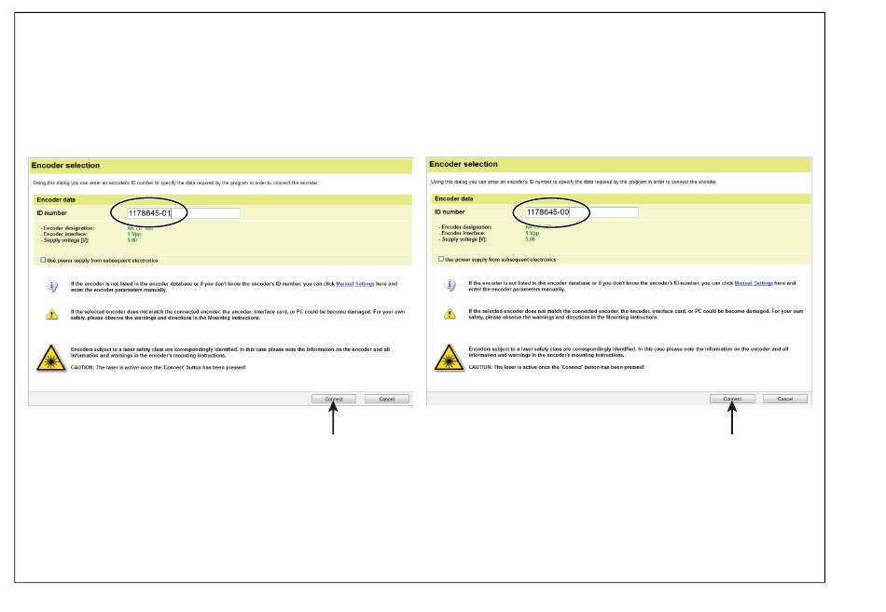Enable subsequent electronics power supply in the 1178645-01 dialog
Screen dimensions: 886x612
pos(43,260)
